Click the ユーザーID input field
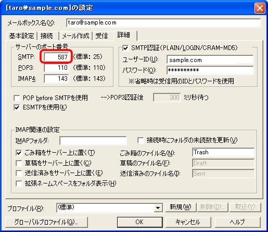The image size is (268, 232). [210, 60]
